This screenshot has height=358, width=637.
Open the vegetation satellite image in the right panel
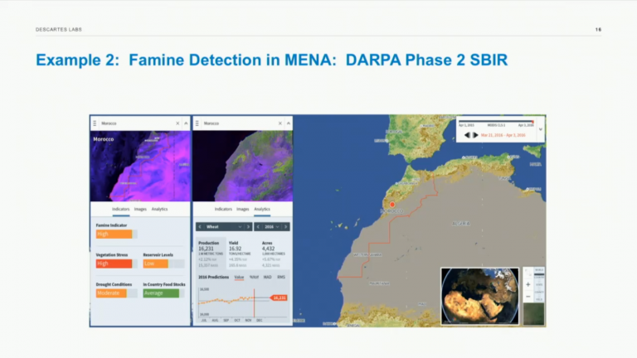coord(242,166)
